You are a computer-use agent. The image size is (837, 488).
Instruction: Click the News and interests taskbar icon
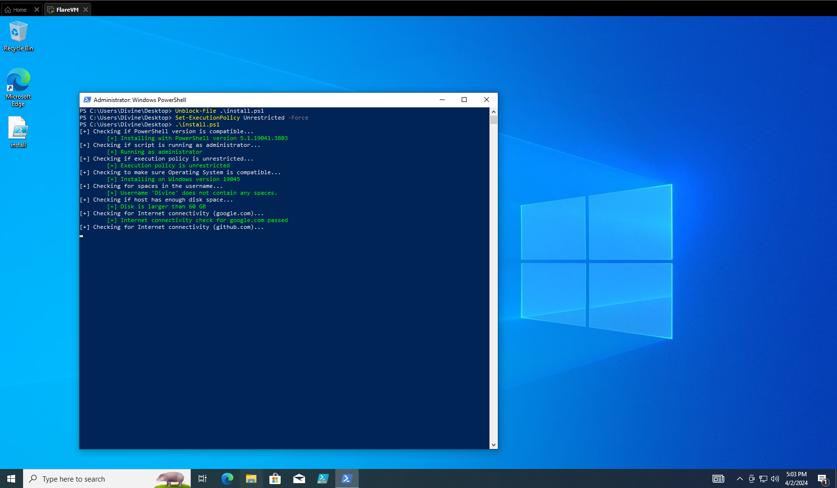(718, 479)
